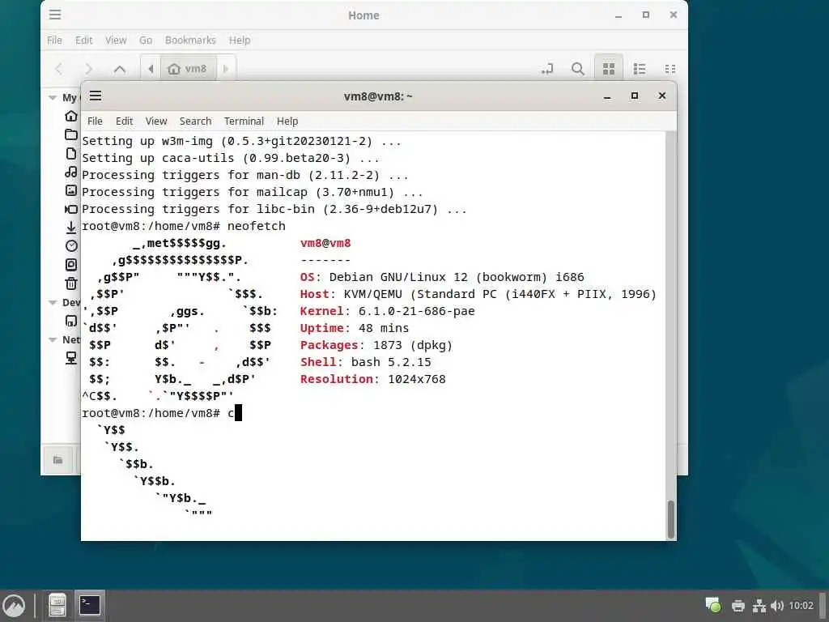Open the file manager Bookmarks menu
This screenshot has width=829, height=622.
pyautogui.click(x=190, y=40)
